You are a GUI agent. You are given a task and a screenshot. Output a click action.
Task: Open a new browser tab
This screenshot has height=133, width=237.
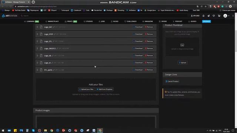tap(33, 2)
